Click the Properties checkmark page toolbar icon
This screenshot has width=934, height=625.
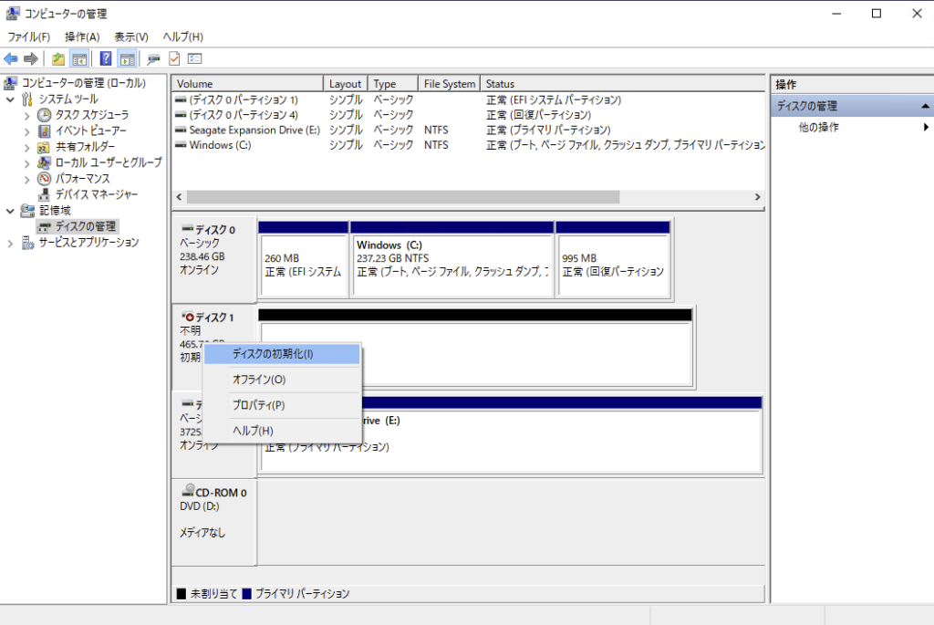point(174,59)
